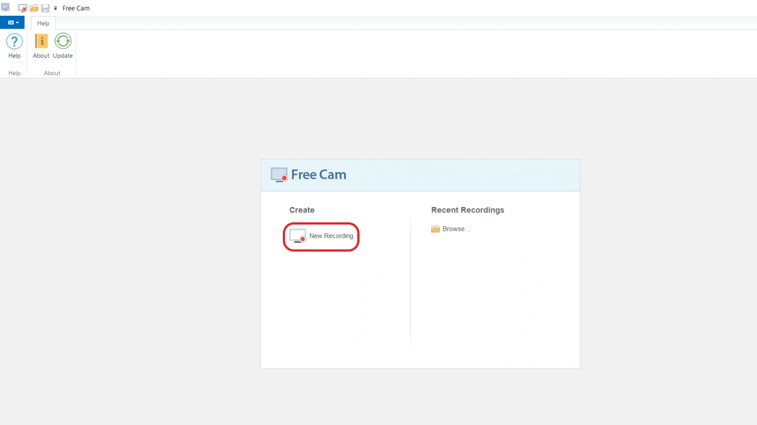Save project via floppy disk icon
Image resolution: width=757 pixels, height=425 pixels.
tap(45, 8)
